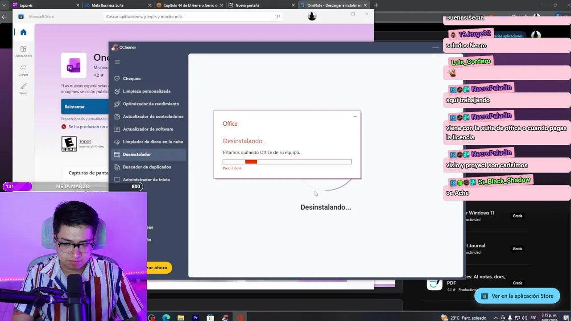571x321 pixels.
Task: Open Juegos in Microsoft Store sidebar
Action: pos(23,70)
